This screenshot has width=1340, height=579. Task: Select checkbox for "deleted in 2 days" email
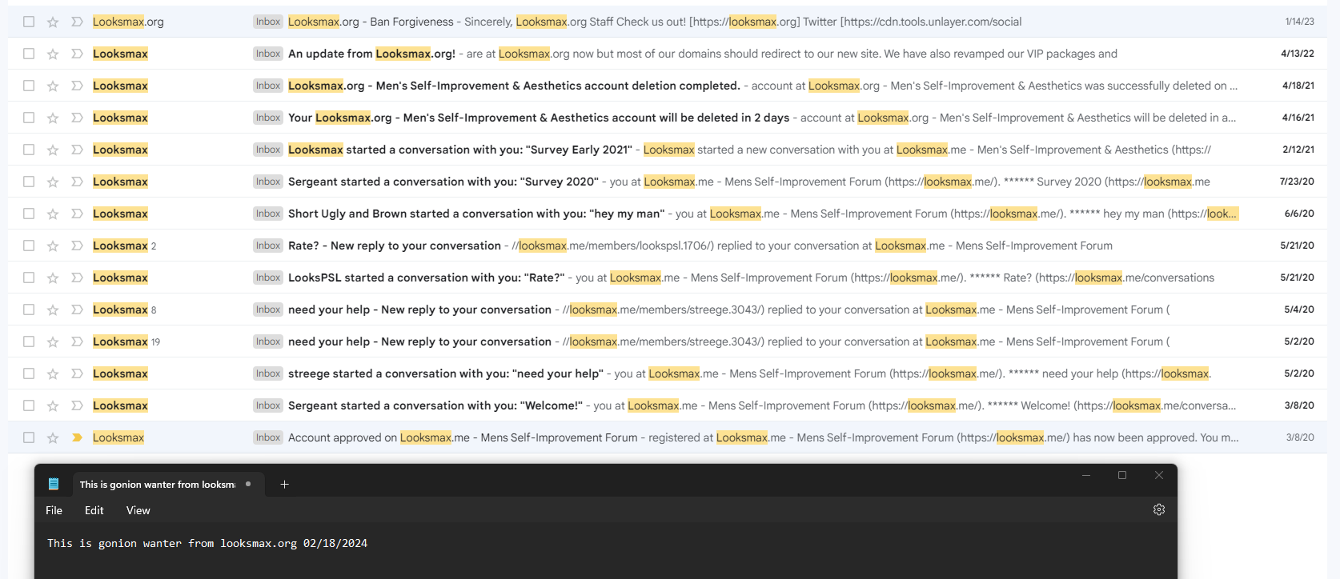(x=29, y=118)
